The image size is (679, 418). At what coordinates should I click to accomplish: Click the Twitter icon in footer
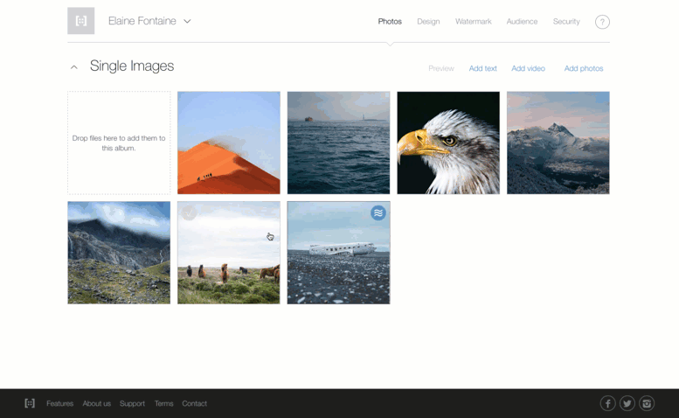click(x=627, y=404)
